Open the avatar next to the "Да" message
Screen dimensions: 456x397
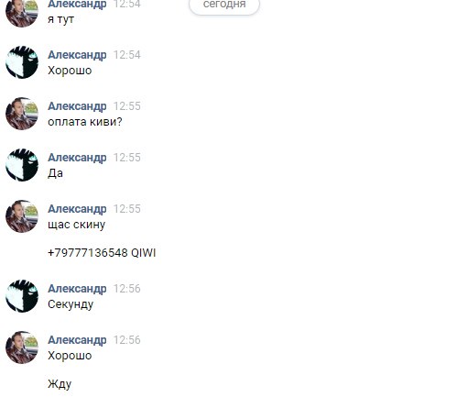(x=22, y=165)
